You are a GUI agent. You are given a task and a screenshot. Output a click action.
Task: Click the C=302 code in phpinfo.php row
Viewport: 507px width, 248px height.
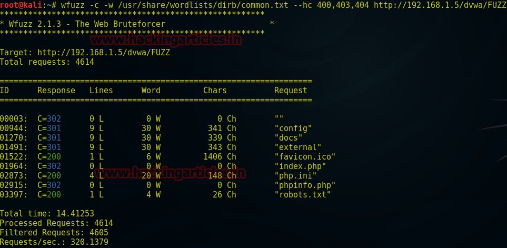coord(49,185)
